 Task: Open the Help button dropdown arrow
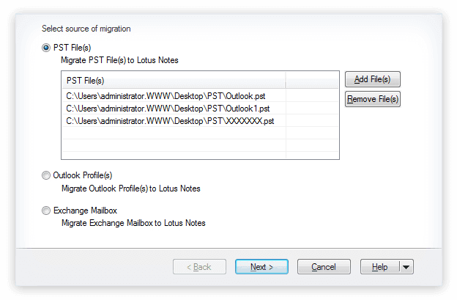pos(406,267)
